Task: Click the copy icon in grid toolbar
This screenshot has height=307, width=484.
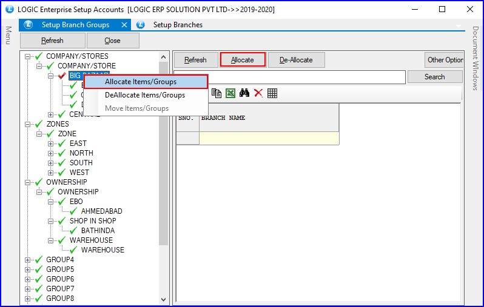Action: tap(217, 93)
